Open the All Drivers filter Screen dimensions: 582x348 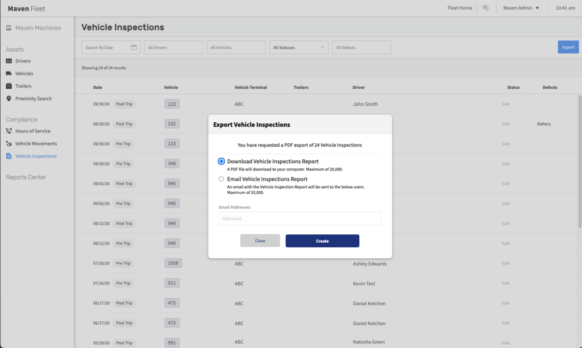(173, 48)
